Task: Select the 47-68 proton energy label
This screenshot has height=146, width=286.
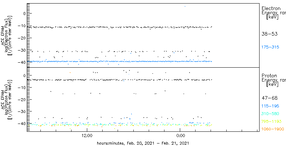Action: click(270, 98)
